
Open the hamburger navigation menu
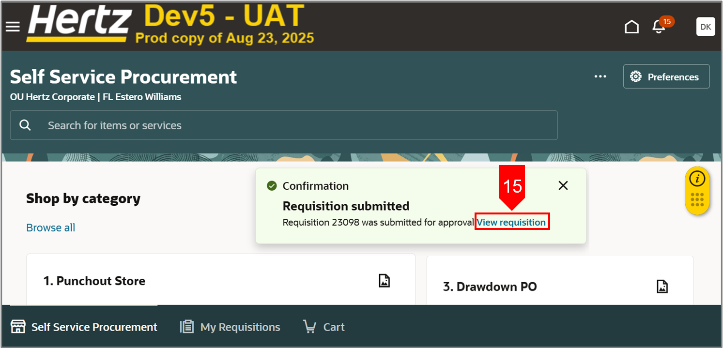pos(13,27)
